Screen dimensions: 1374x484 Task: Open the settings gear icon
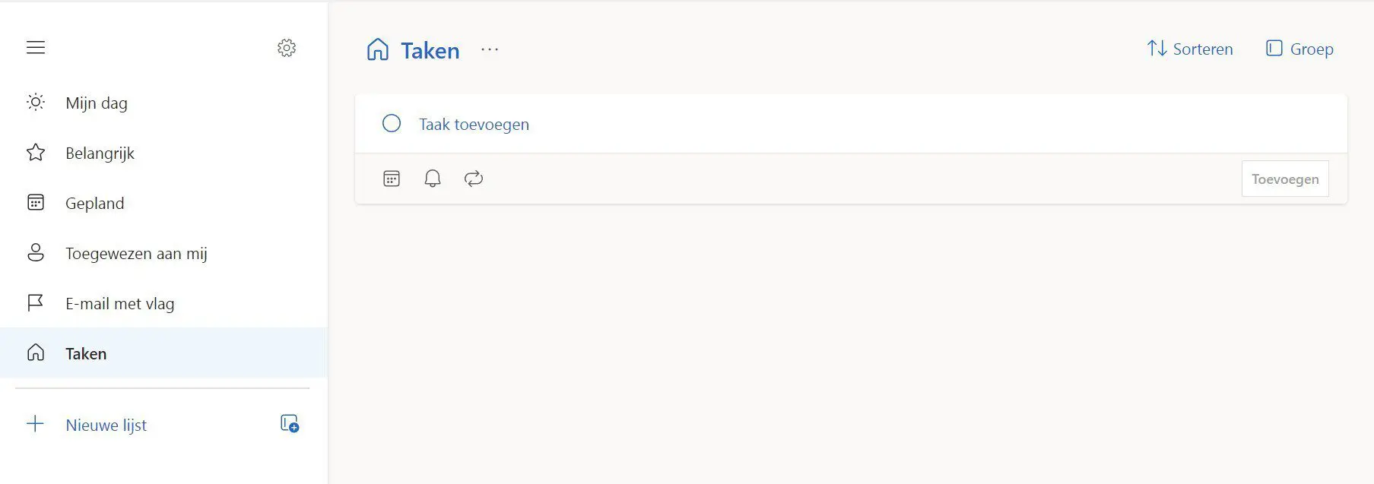click(287, 48)
